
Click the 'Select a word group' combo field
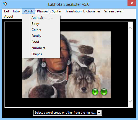(x=67, y=113)
